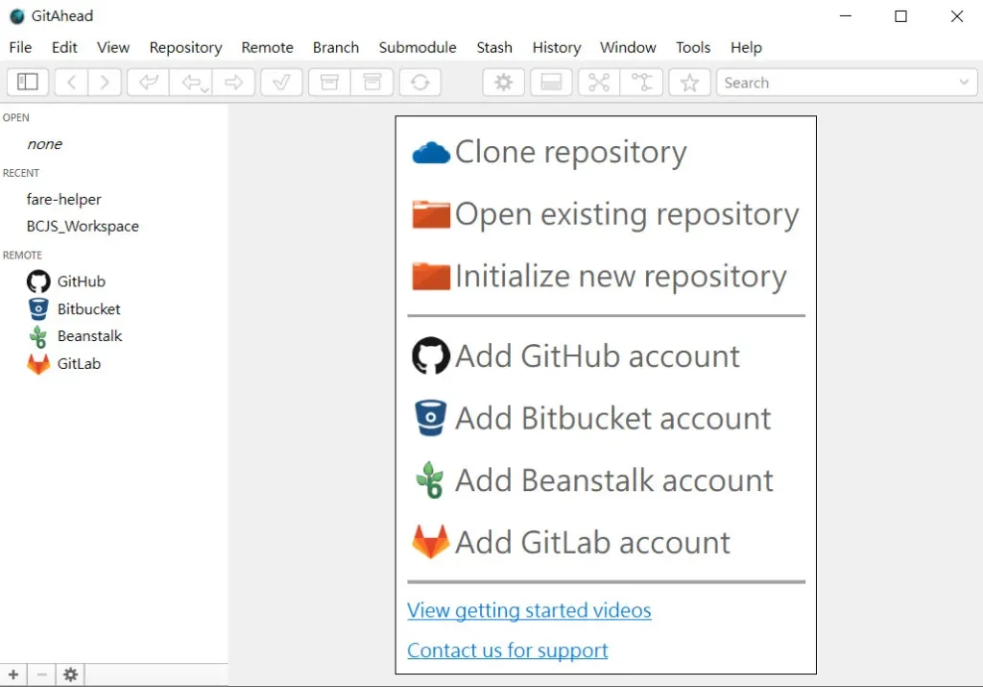
Task: Open the Pull options dropdown arrow
Action: pos(205,90)
